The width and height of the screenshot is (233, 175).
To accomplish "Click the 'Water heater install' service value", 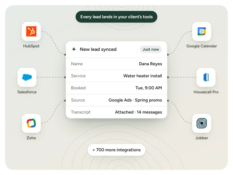I will point(143,76).
